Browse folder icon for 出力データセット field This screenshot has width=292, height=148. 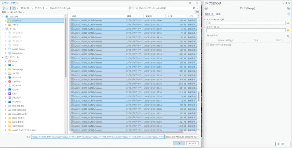tap(288, 30)
